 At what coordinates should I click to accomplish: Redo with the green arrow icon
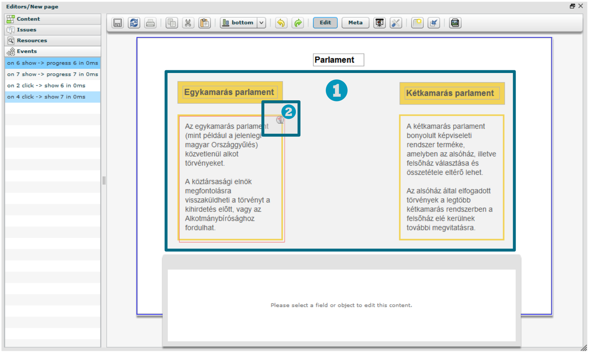298,23
